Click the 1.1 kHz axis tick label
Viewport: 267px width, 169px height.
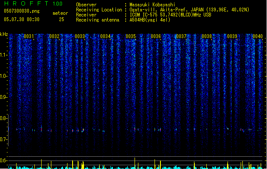pos(4,55)
